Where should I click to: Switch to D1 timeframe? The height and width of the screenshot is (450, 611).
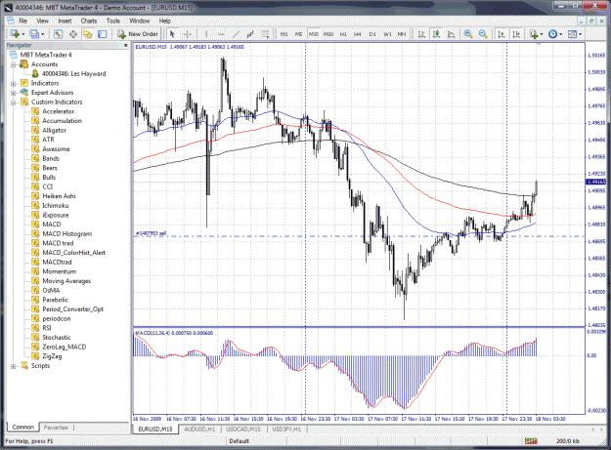click(372, 34)
